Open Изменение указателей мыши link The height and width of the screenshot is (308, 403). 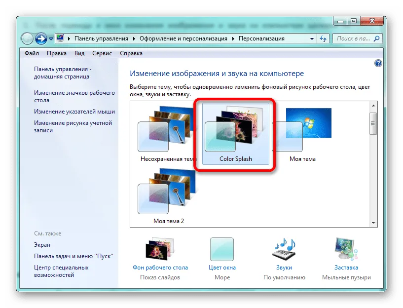click(74, 112)
